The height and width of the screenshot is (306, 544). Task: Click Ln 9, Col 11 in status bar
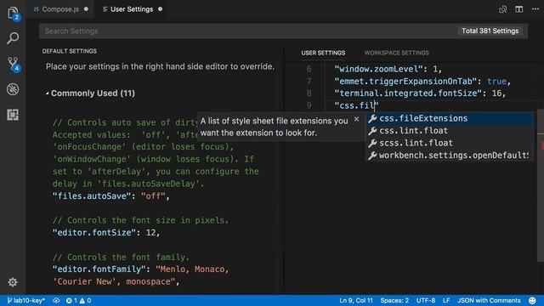356,300
